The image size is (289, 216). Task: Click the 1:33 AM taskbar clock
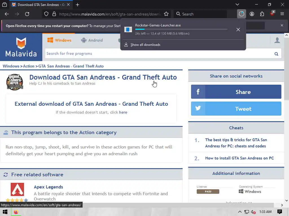[265, 212]
